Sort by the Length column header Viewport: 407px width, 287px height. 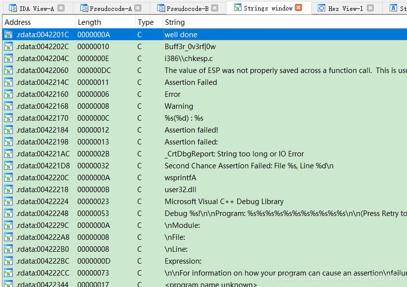coord(106,22)
